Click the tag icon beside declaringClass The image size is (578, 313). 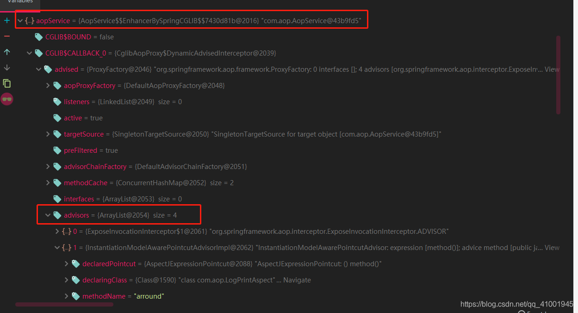(76, 280)
